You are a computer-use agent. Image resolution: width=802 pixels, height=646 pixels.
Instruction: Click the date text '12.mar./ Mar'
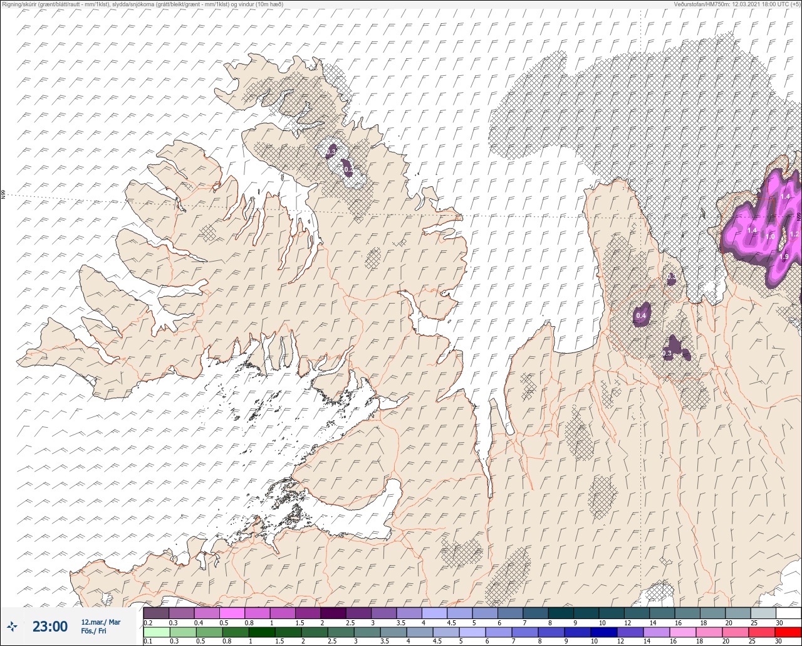(101, 622)
